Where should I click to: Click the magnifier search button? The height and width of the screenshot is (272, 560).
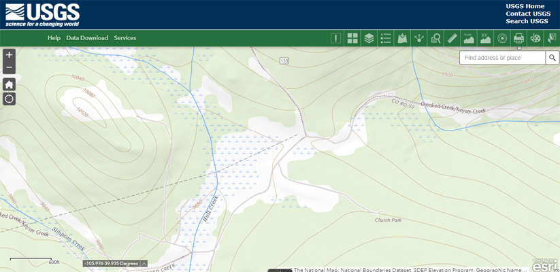point(553,58)
